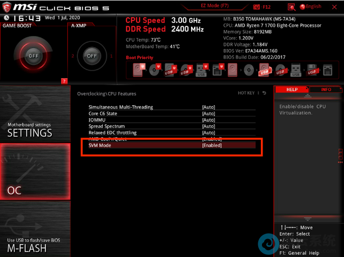The width and height of the screenshot is (344, 257).
Task: Open the Simultaneous Multi-Threading Auto option
Action: (x=209, y=107)
